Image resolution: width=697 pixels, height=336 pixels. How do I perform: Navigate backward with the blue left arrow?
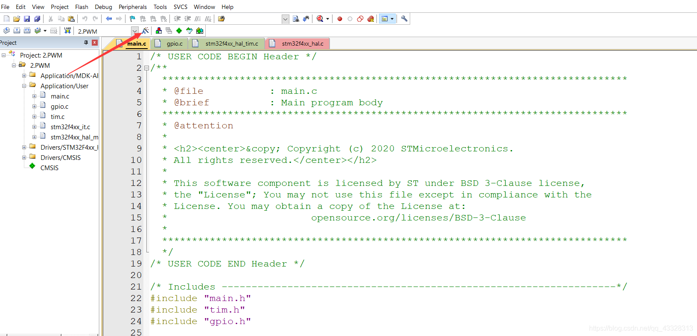[109, 19]
